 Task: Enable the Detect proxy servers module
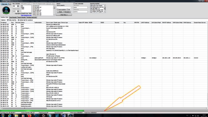(x=91, y=7)
